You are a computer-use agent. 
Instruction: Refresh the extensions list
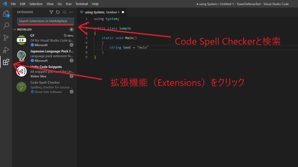[58, 12]
